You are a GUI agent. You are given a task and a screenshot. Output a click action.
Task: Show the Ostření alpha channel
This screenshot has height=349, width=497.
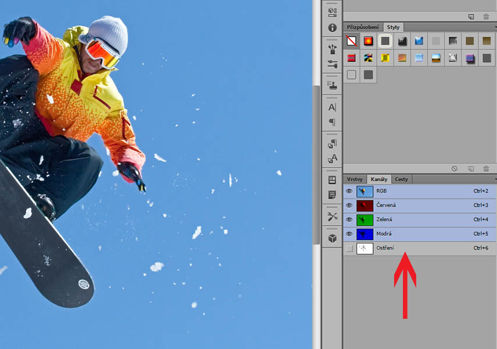click(349, 249)
